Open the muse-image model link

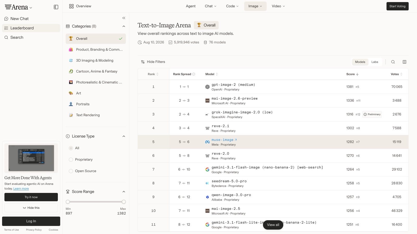[x=224, y=140]
